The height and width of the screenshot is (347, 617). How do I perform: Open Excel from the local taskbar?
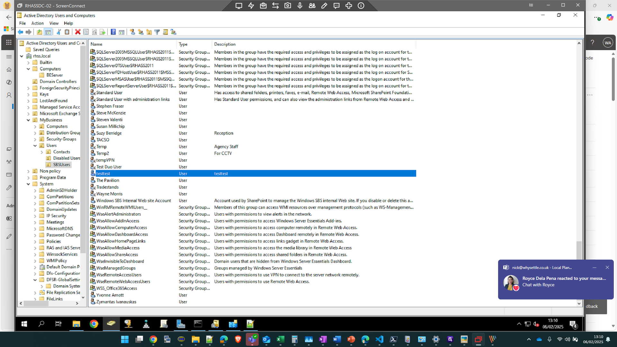pos(281,339)
